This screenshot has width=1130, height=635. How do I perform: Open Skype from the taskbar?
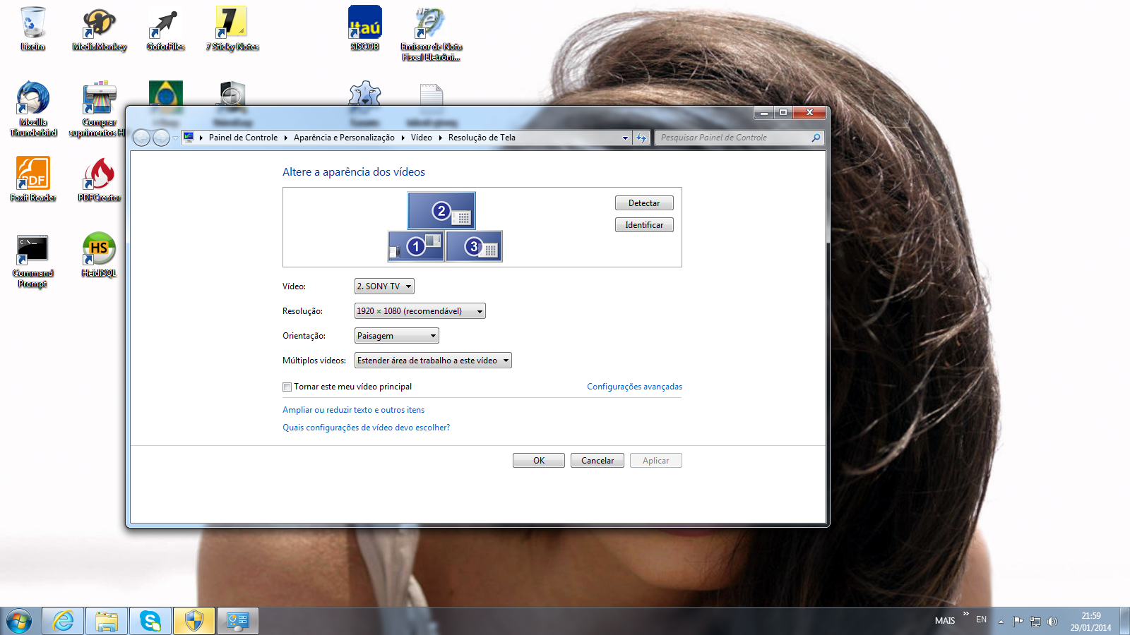click(x=150, y=622)
